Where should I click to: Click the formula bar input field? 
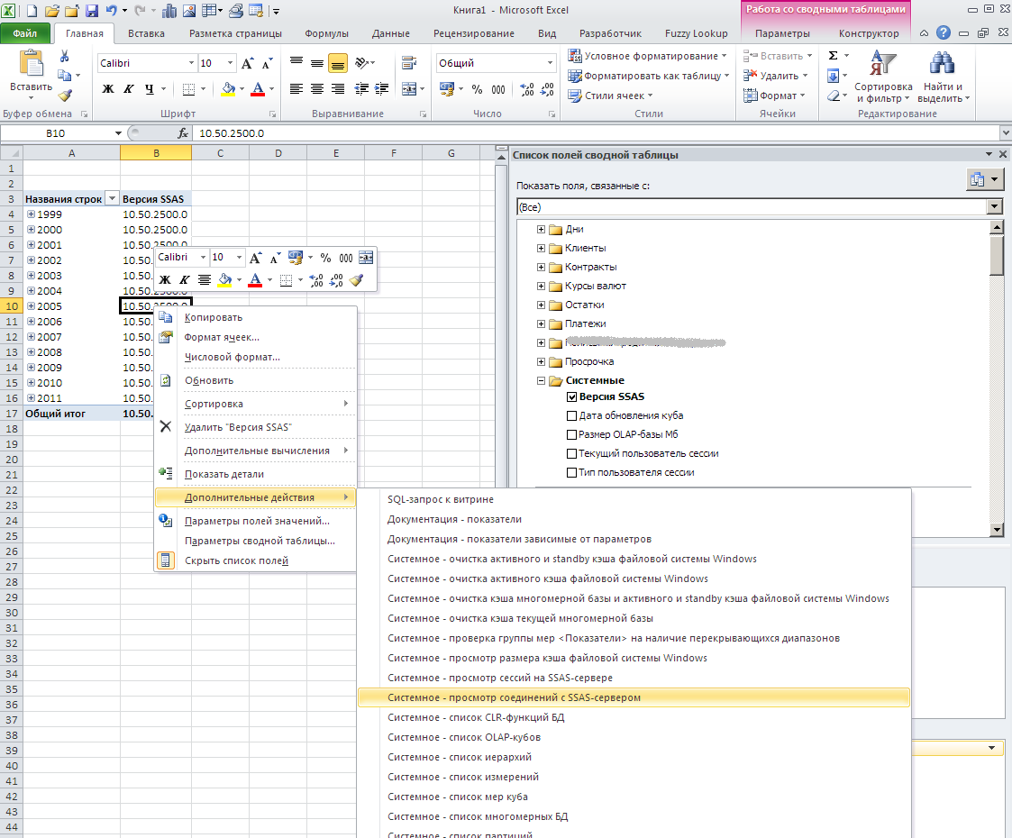coord(595,133)
